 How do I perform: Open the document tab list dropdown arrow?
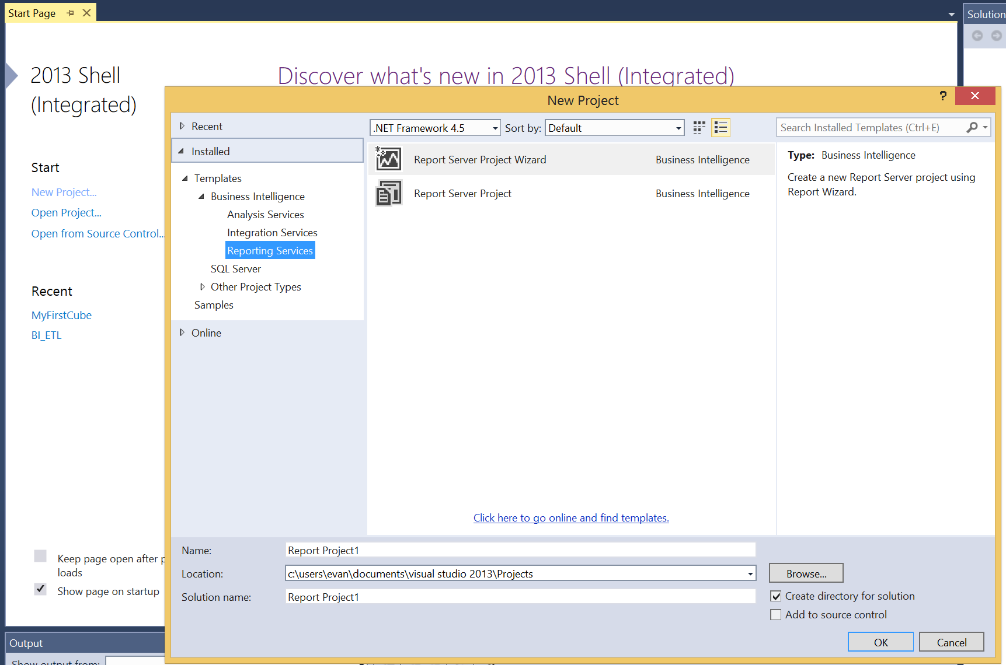tap(952, 15)
